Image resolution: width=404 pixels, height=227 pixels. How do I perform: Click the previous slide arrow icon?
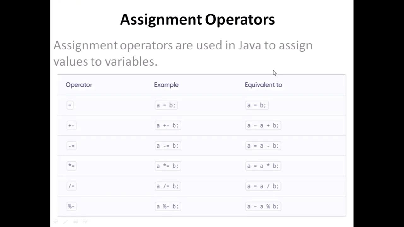[56, 222]
